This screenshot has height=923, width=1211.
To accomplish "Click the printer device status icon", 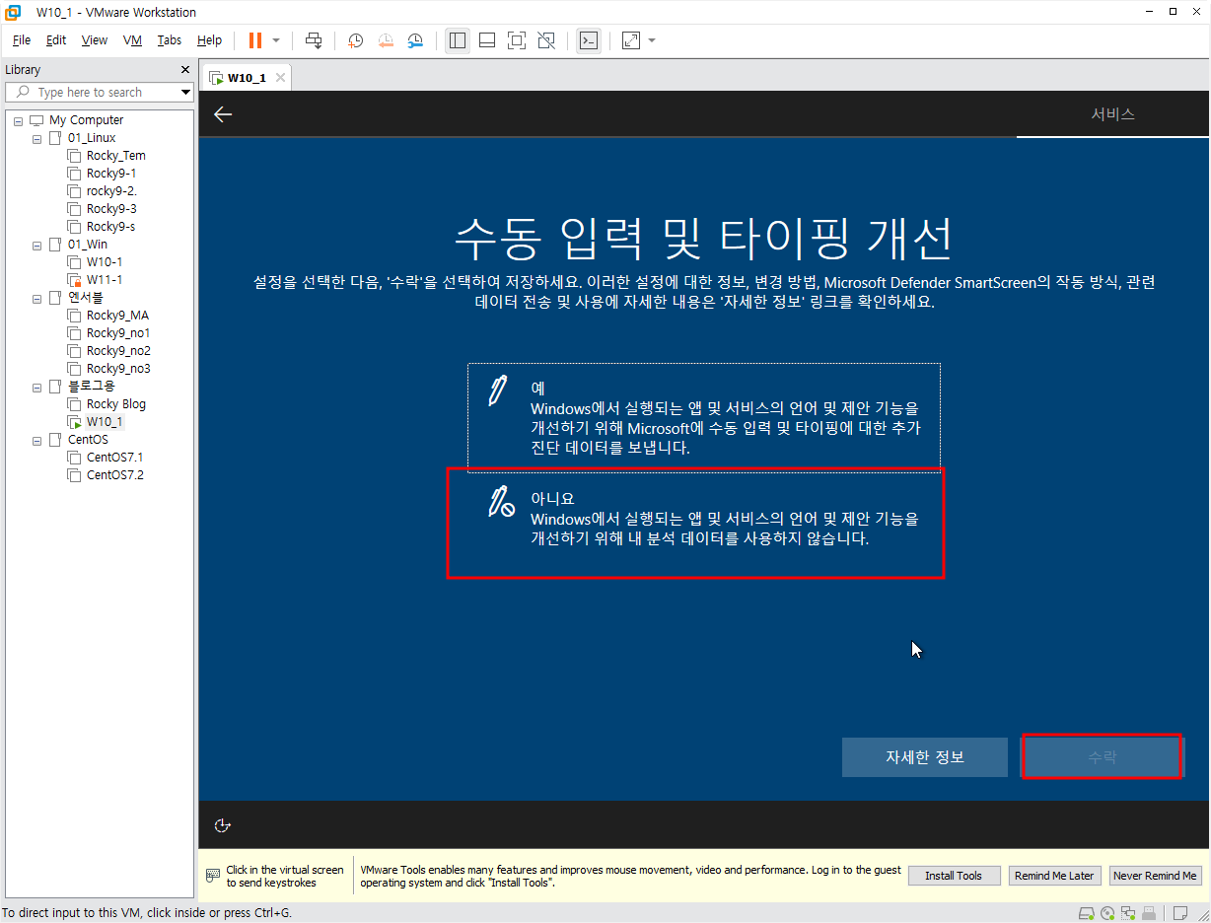I will [x=1149, y=913].
